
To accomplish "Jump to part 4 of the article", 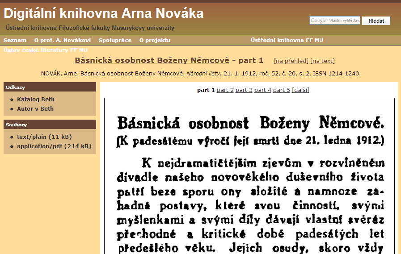I will coord(263,90).
